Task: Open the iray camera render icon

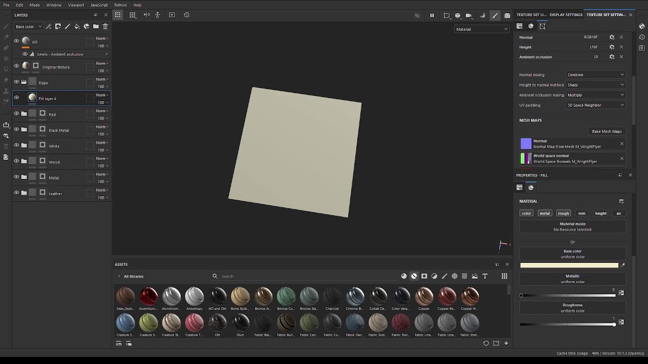Action: point(507,15)
